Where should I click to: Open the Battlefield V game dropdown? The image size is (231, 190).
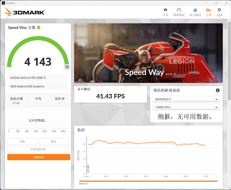point(186,99)
